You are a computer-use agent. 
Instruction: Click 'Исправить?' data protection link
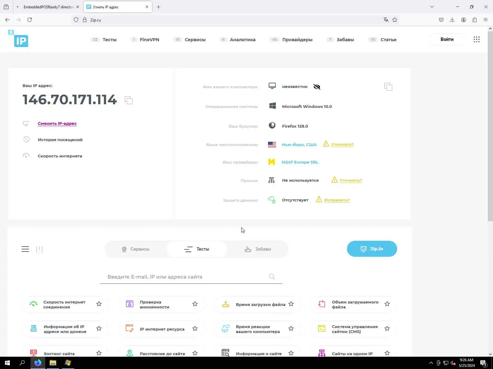[337, 200]
